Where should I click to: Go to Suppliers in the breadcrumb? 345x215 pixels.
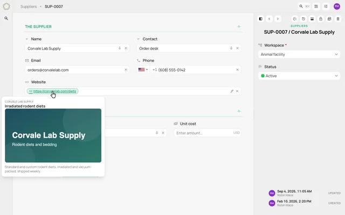pyautogui.click(x=29, y=6)
